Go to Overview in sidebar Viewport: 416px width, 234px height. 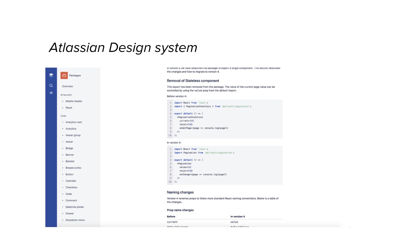(67, 86)
